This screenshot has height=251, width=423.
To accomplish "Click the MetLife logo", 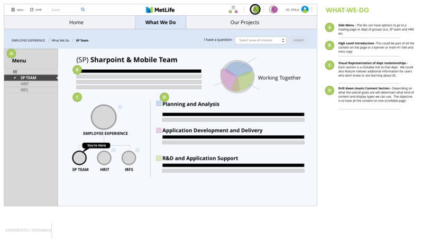I will (160, 10).
